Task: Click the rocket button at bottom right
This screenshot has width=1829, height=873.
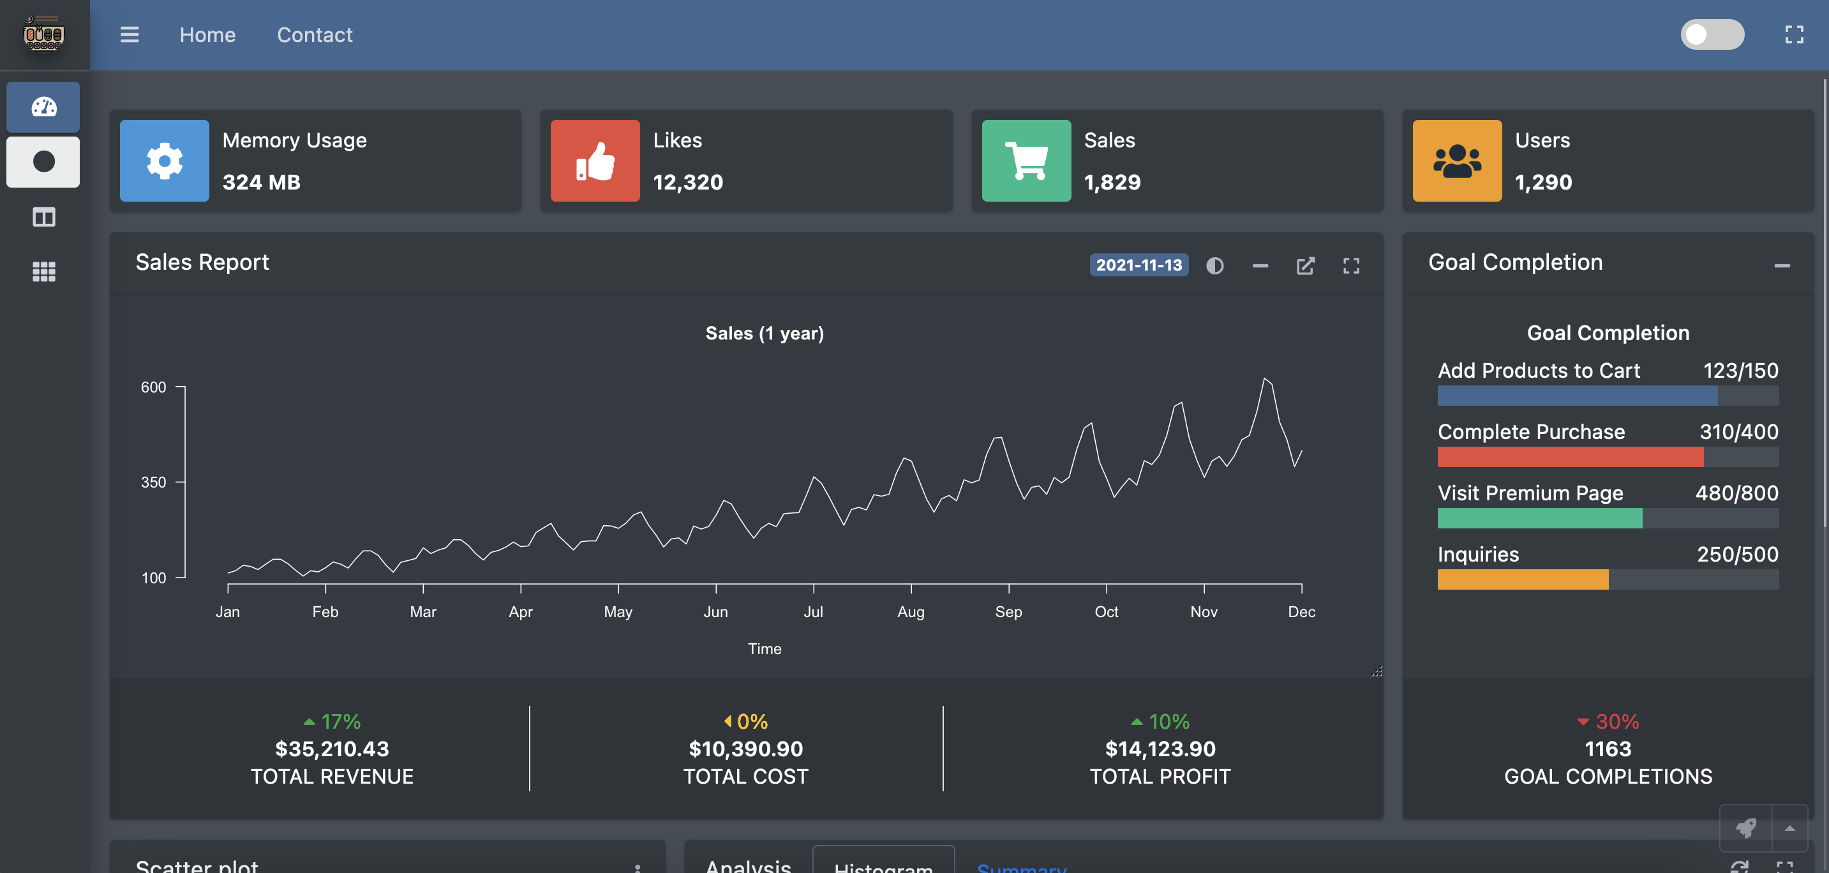Action: (1746, 828)
